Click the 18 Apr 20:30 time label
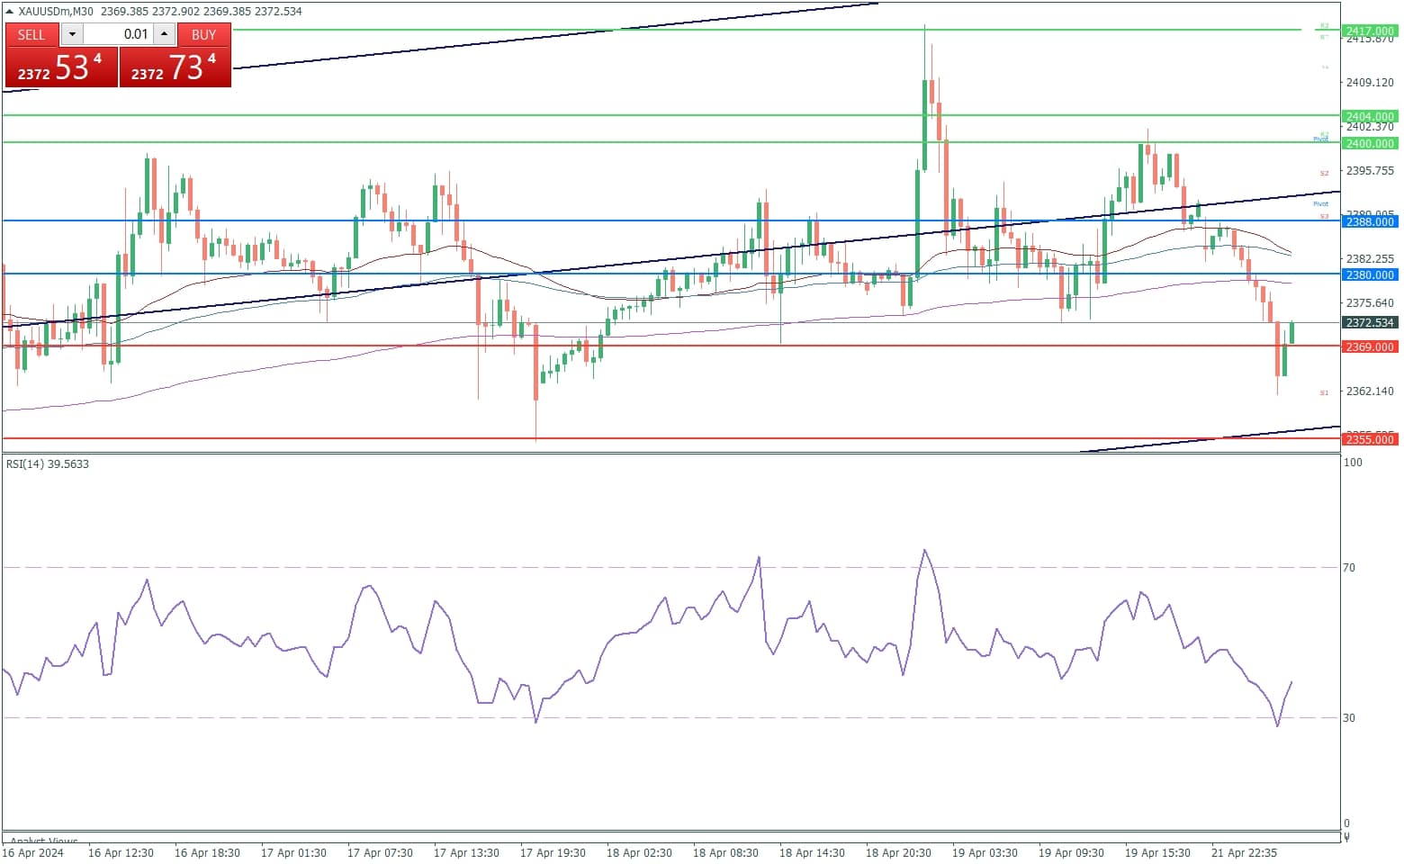Image resolution: width=1404 pixels, height=864 pixels. pyautogui.click(x=899, y=852)
